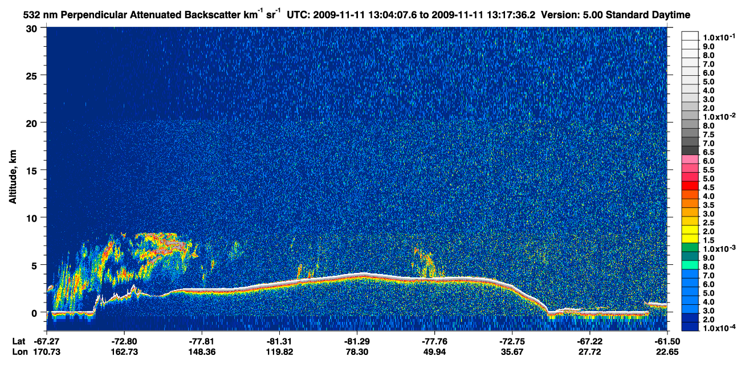Click longitude value '35.67'

tap(512, 352)
